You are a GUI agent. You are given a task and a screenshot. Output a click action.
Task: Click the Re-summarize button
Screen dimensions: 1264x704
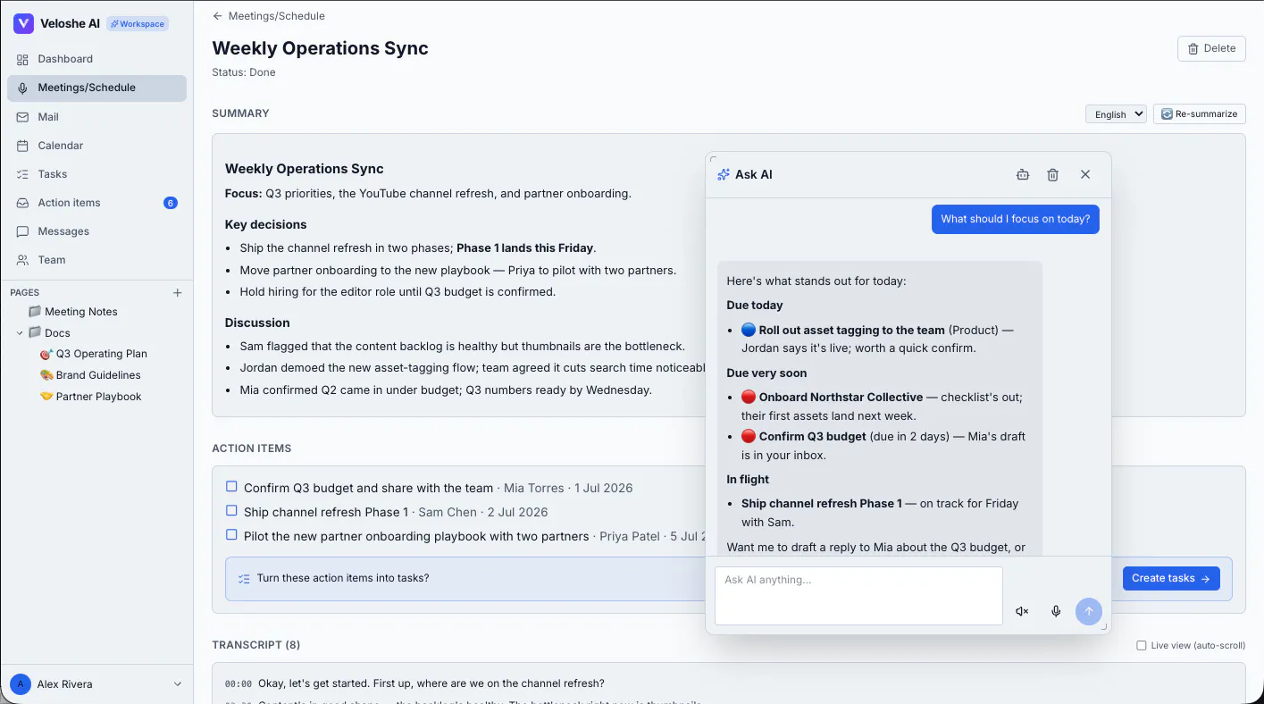tap(1200, 113)
